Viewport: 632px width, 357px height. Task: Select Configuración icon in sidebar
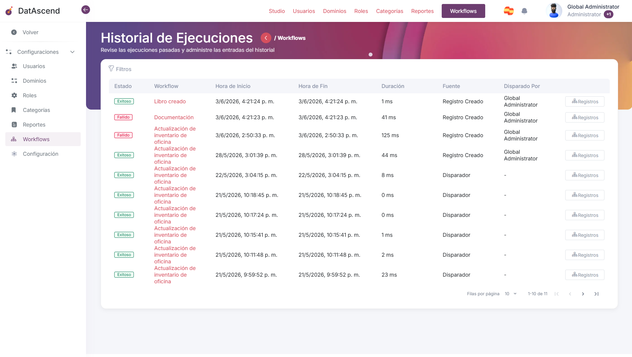pyautogui.click(x=14, y=154)
